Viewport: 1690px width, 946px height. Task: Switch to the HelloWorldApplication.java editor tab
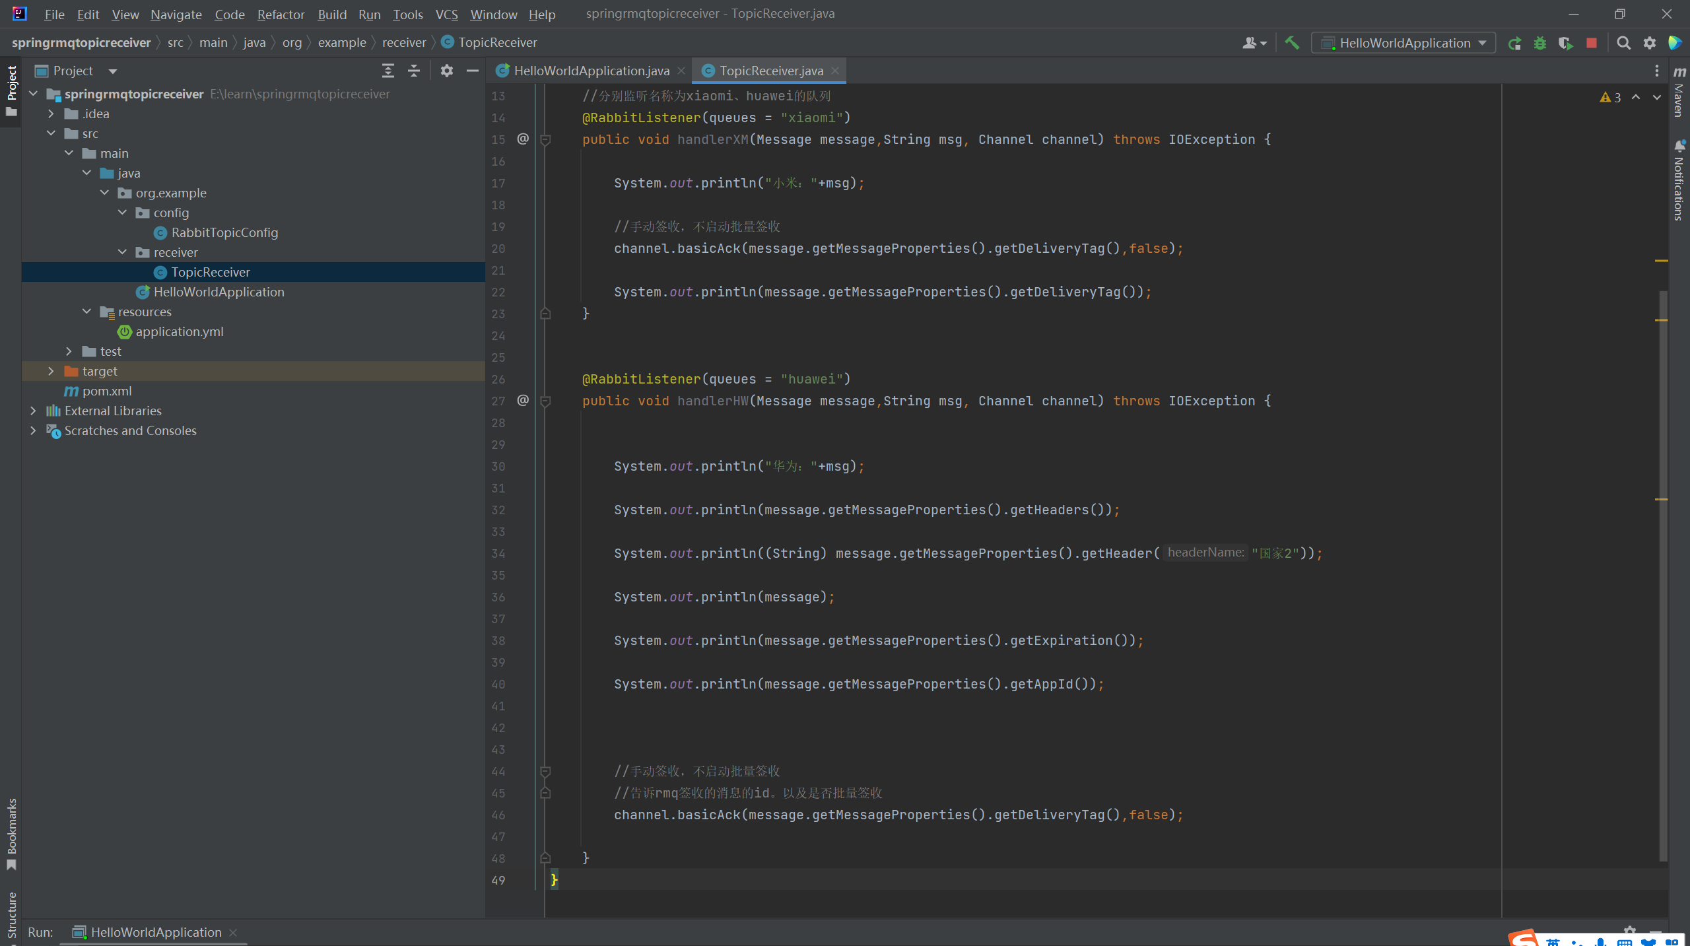pos(591,71)
